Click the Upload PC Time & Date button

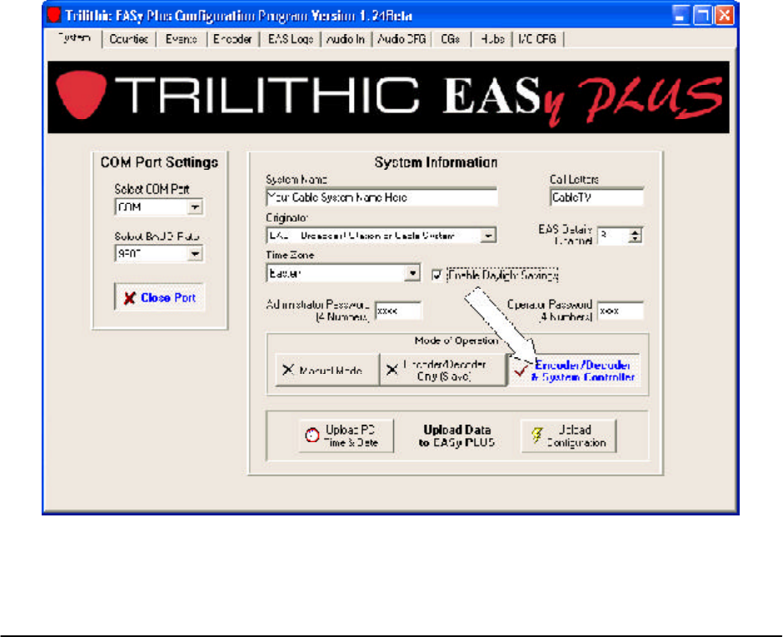(x=346, y=435)
